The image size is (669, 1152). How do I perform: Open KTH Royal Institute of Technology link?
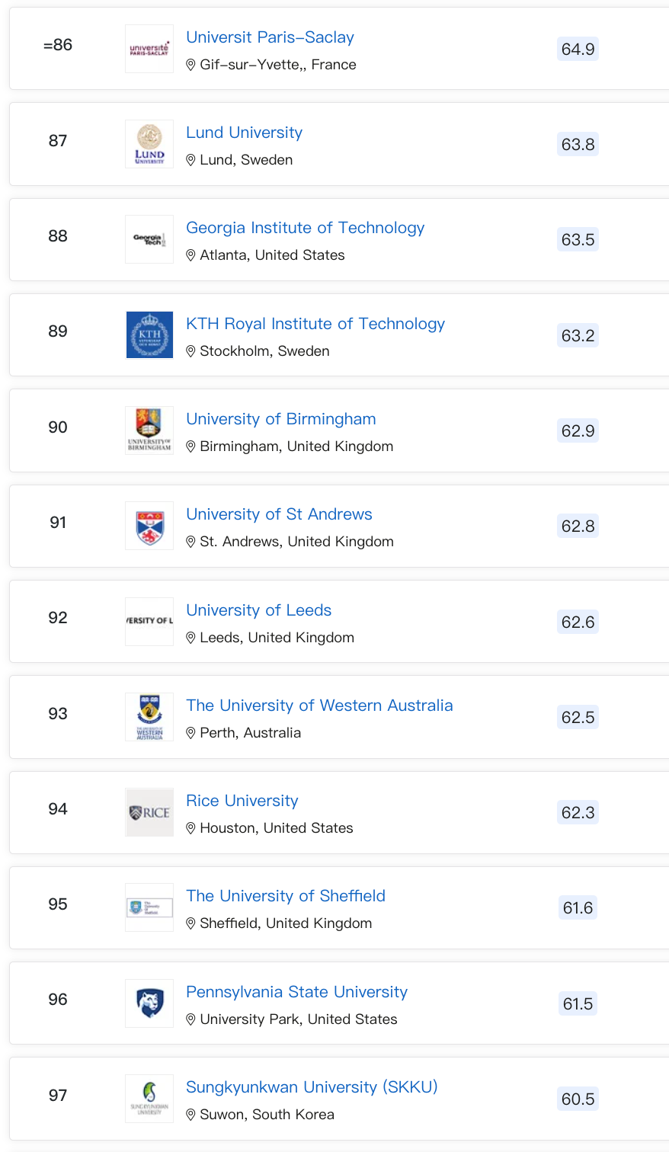pyautogui.click(x=315, y=324)
